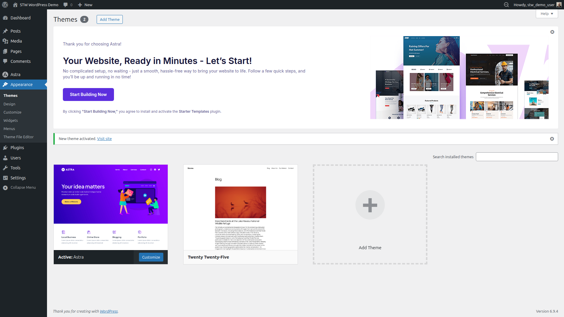This screenshot has height=317, width=564.
Task: Click the Tools wrench icon
Action: coord(5,168)
